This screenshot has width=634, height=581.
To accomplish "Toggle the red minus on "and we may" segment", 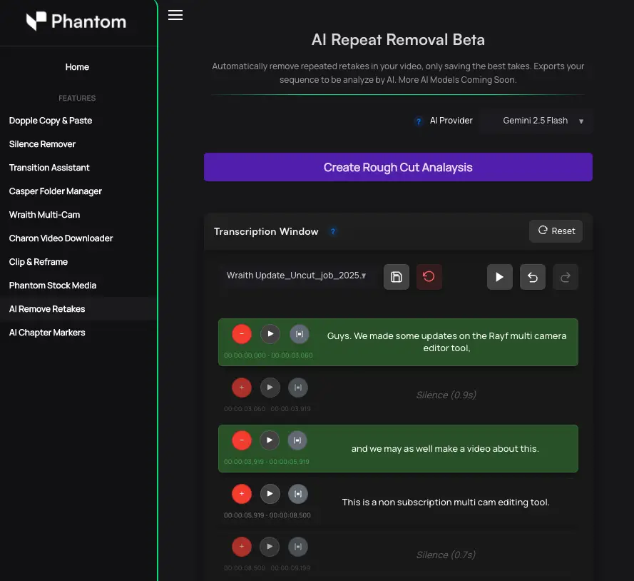I will tap(242, 440).
